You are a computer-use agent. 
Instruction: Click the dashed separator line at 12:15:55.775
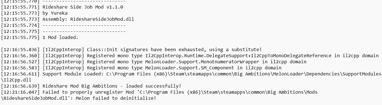[84, 32]
